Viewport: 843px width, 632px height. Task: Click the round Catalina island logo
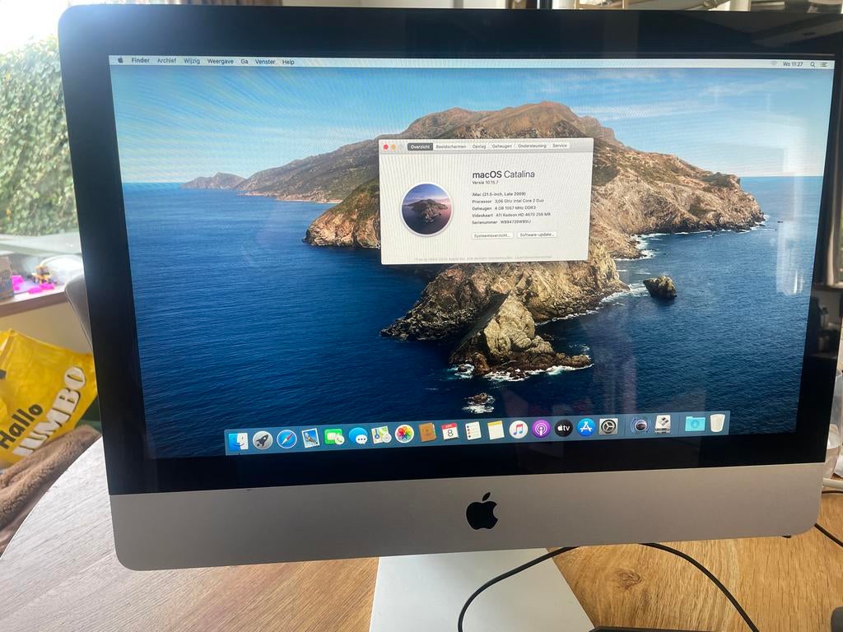pyautogui.click(x=427, y=209)
